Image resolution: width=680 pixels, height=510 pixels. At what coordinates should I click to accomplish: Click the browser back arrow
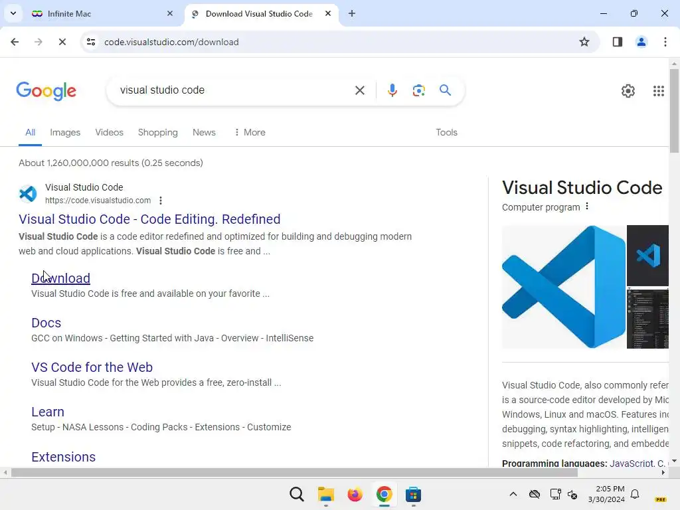tap(15, 42)
